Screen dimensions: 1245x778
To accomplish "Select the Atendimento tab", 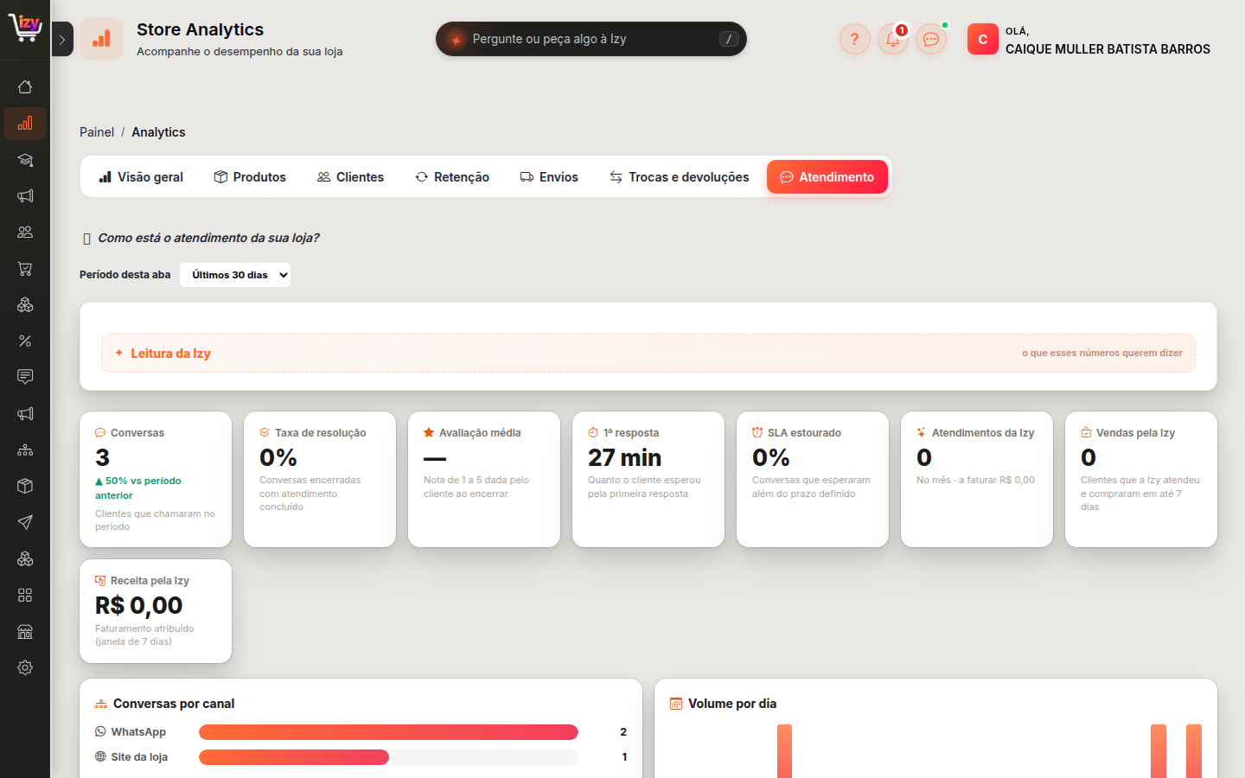I will [x=827, y=177].
